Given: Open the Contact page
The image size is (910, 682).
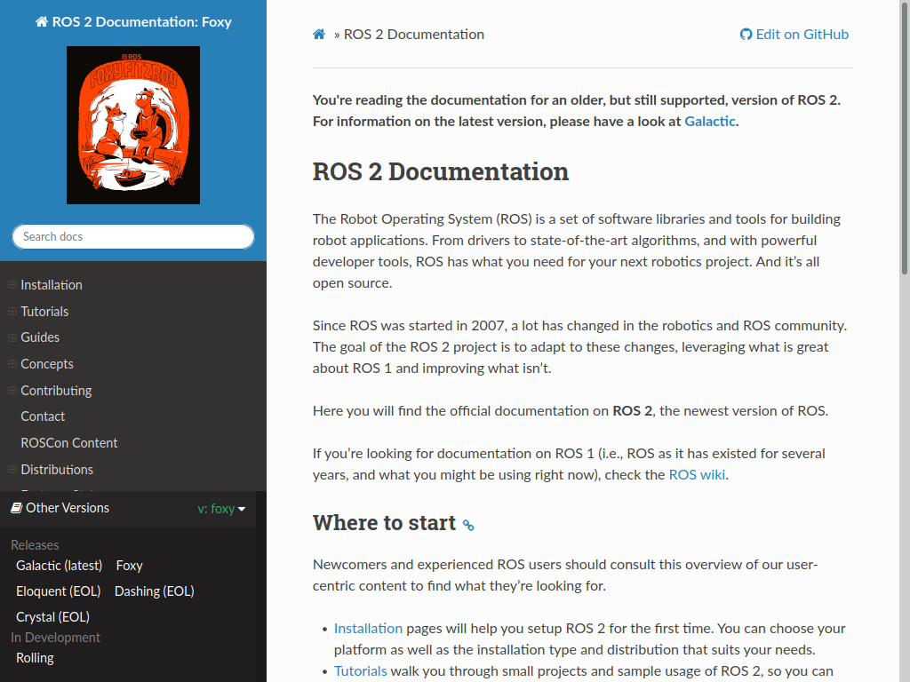Looking at the screenshot, I should click(43, 416).
